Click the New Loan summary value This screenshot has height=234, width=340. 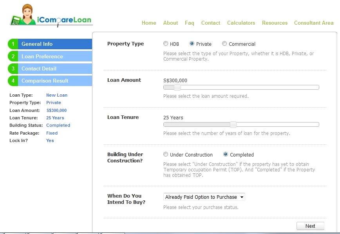click(x=57, y=95)
